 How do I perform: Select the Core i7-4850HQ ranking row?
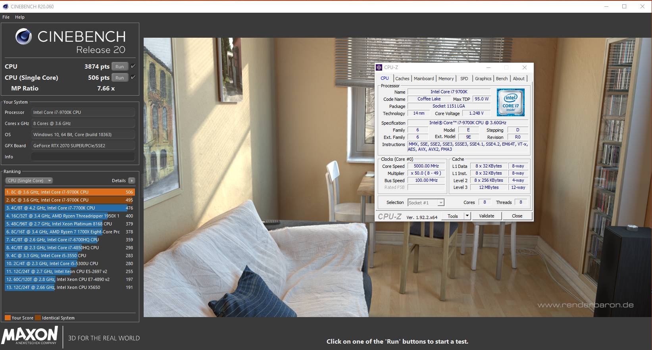[x=70, y=248]
